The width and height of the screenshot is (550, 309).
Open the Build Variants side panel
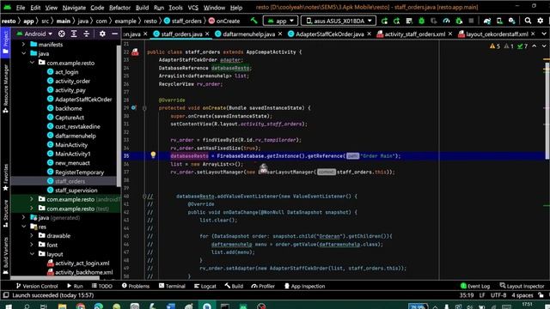[x=5, y=255]
